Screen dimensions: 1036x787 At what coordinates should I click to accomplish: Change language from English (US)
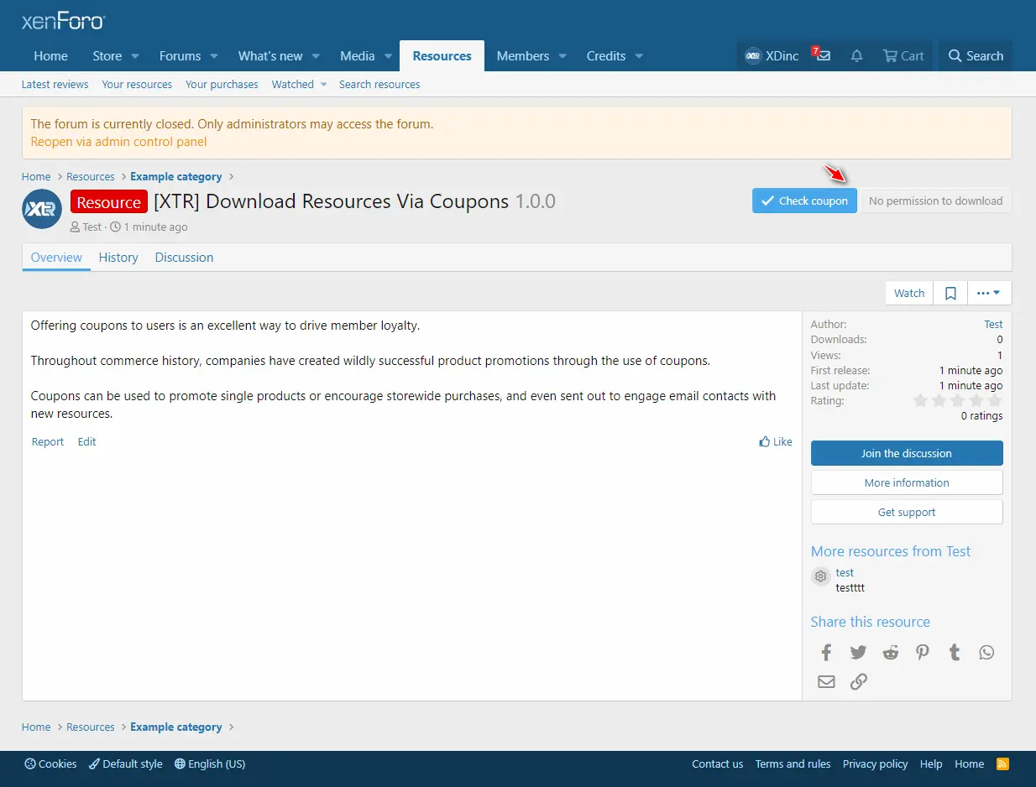point(210,764)
